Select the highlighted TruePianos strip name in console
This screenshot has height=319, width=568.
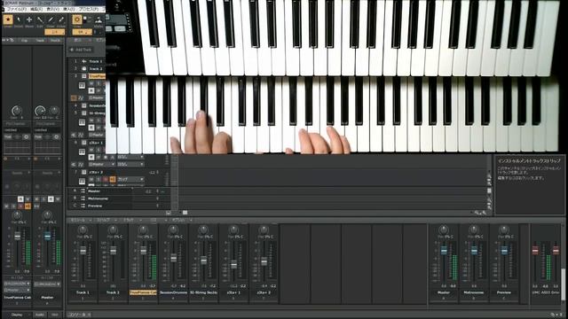[x=143, y=292]
